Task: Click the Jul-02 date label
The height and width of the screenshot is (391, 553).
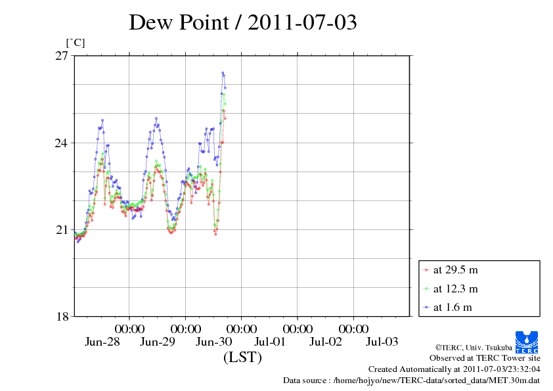Action: point(326,342)
